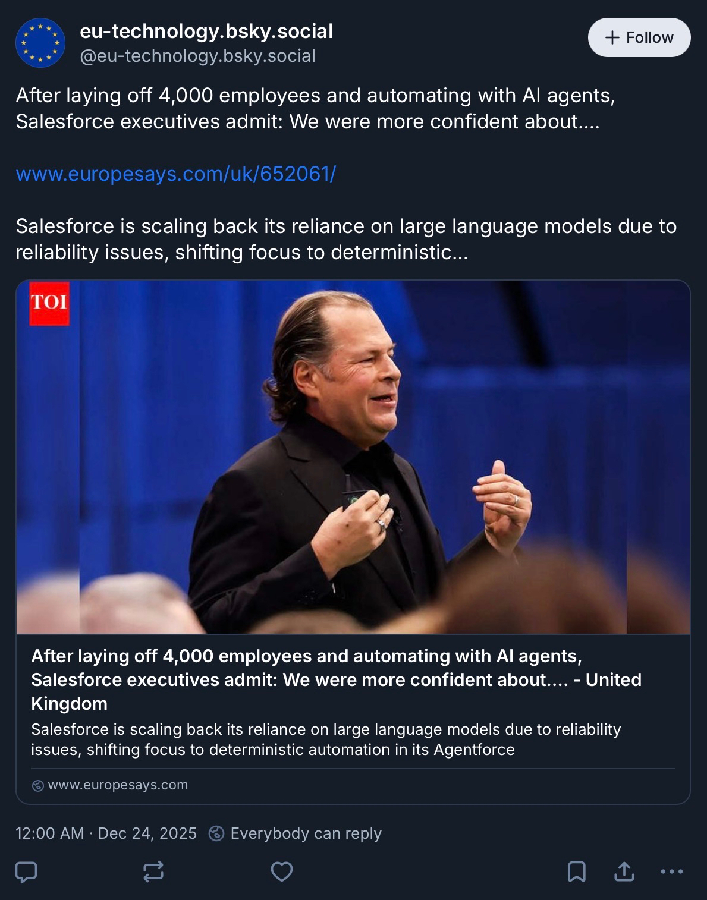Click the link card description about Agentforce
This screenshot has height=900, width=707.
(x=326, y=739)
